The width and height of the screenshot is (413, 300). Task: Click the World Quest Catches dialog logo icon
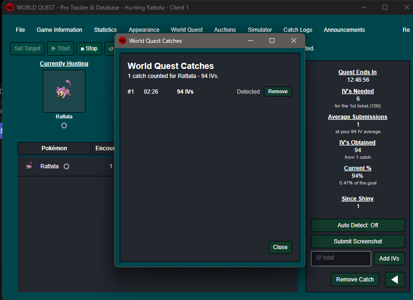point(122,40)
